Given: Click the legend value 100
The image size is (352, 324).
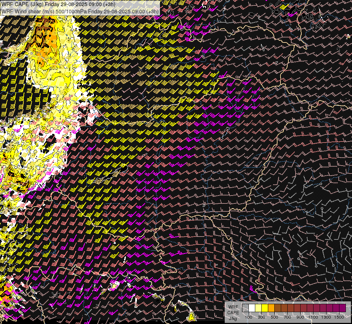Looking at the screenshot, I should 248,317.
